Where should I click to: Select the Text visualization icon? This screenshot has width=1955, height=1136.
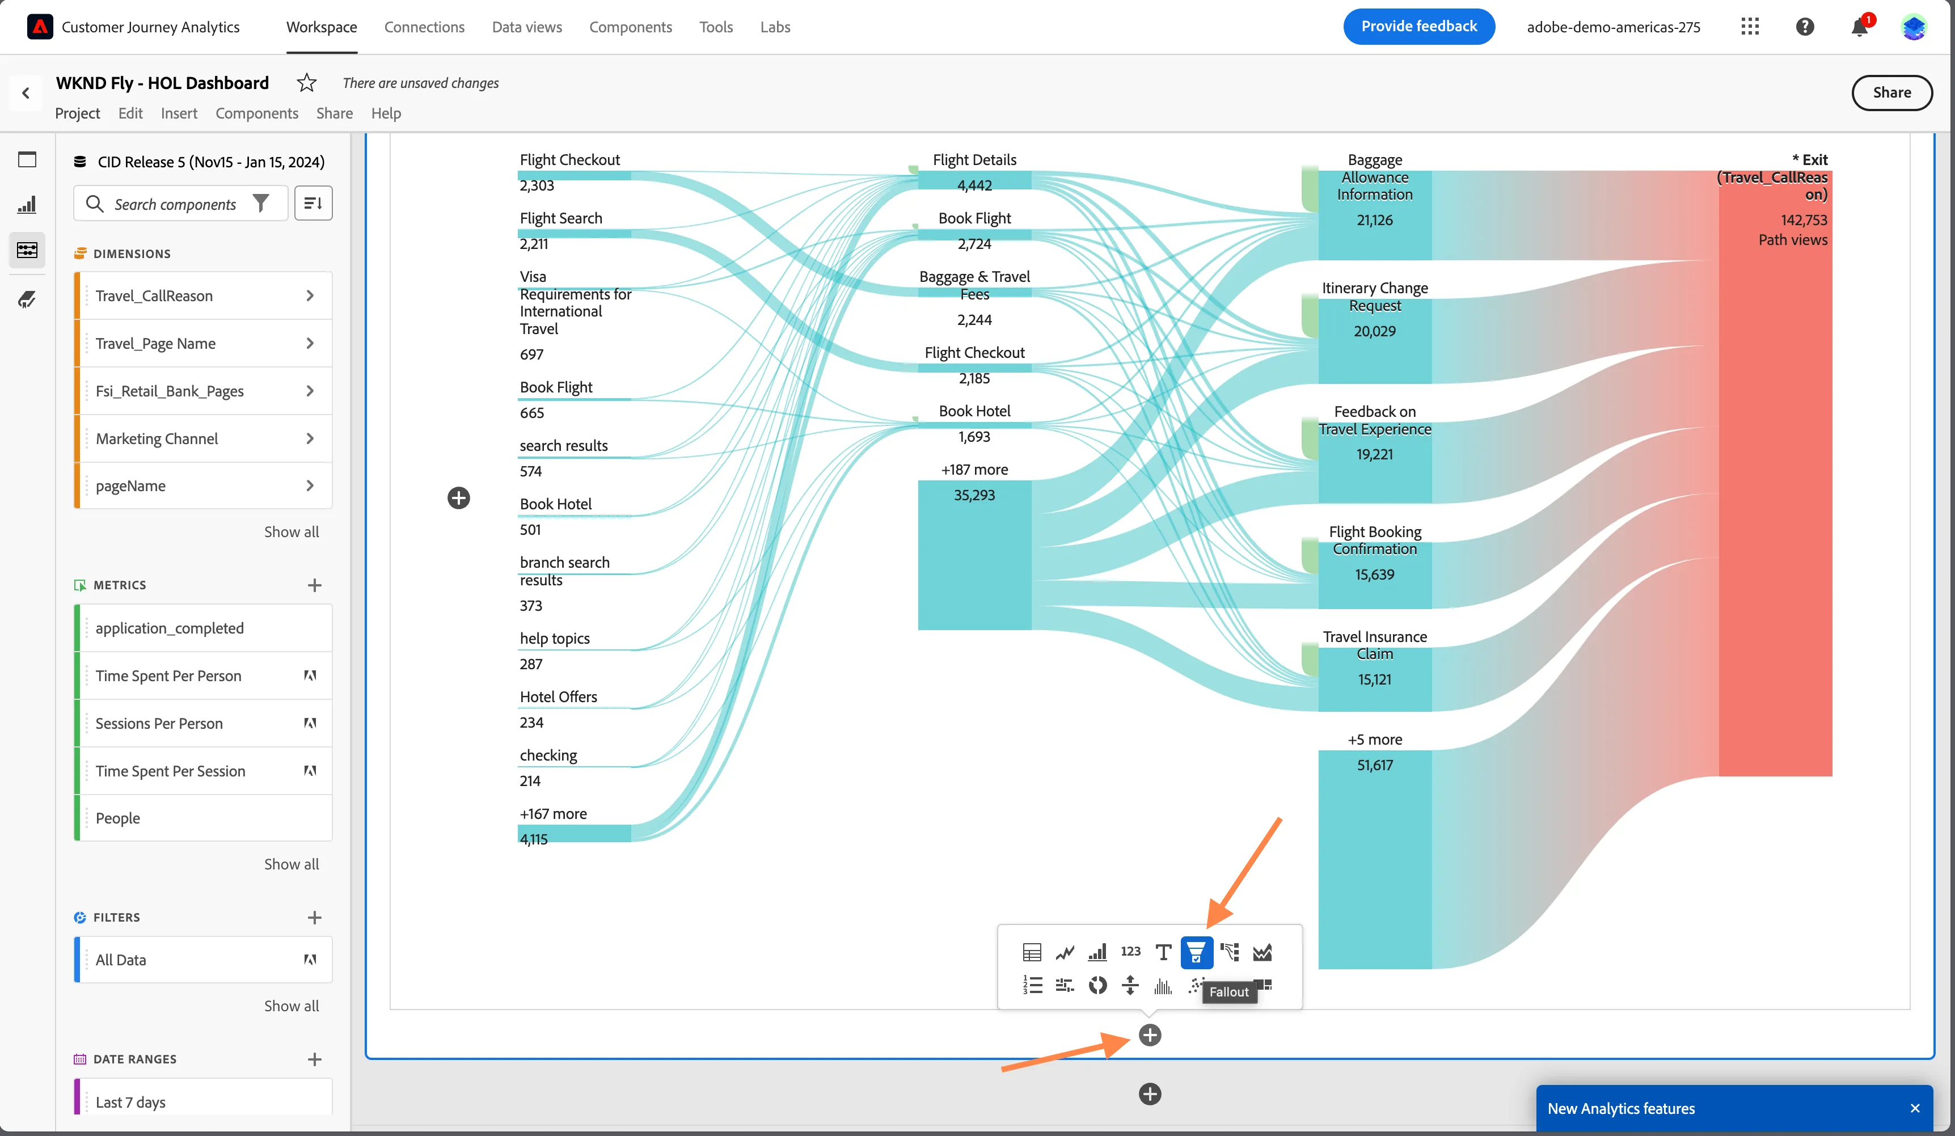(1163, 952)
